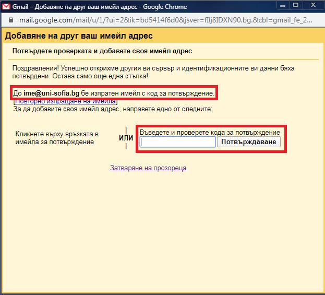
Task: Click the mail.google.com URL in the address bar
Action: [165, 20]
